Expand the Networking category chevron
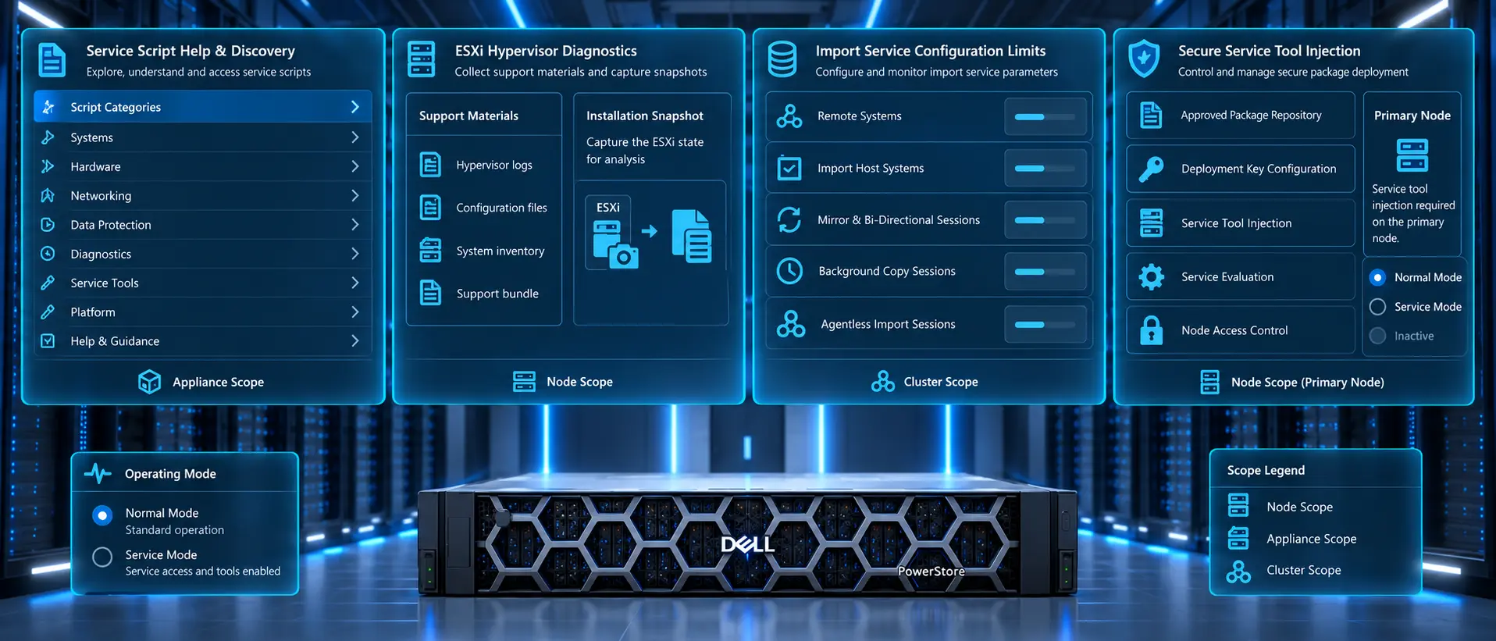1496x641 pixels. [x=355, y=195]
